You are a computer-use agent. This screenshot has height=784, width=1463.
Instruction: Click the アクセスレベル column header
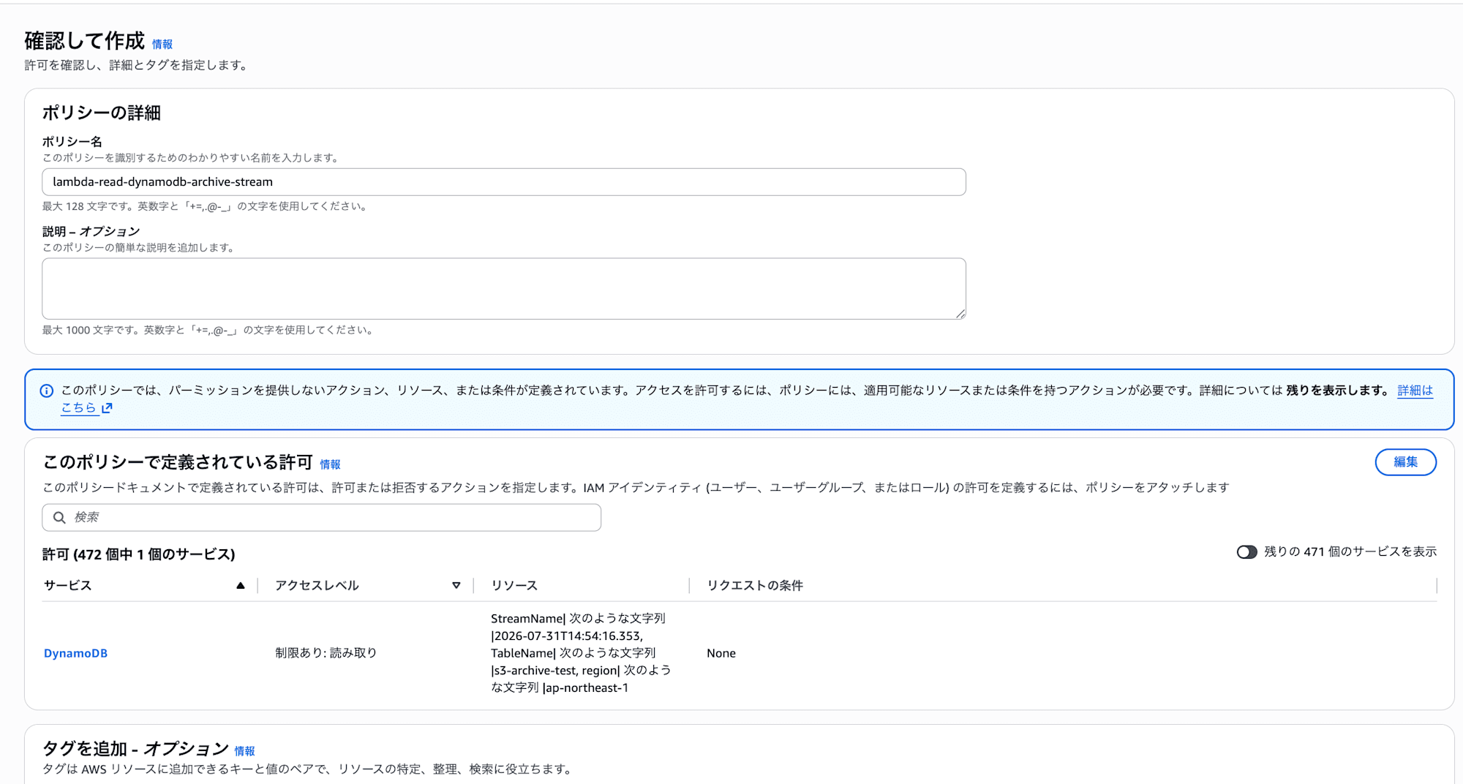click(317, 585)
